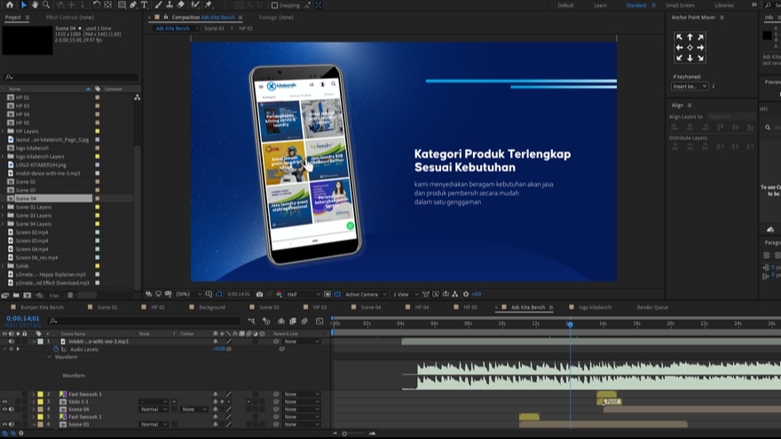
Task: Open the 50% magnification dropdown
Action: (188, 294)
